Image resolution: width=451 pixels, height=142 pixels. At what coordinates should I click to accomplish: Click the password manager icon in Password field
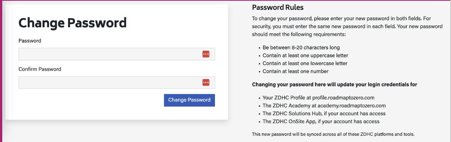coord(206,54)
